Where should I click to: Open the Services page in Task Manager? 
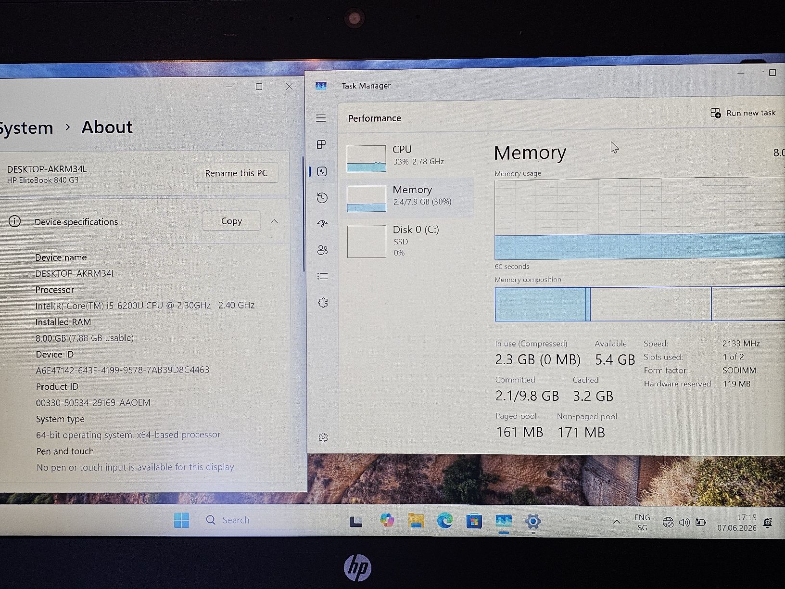click(x=323, y=303)
